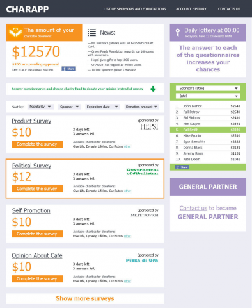Click the green down arrow icon
This screenshot has width=252, height=308.
pos(153,89)
